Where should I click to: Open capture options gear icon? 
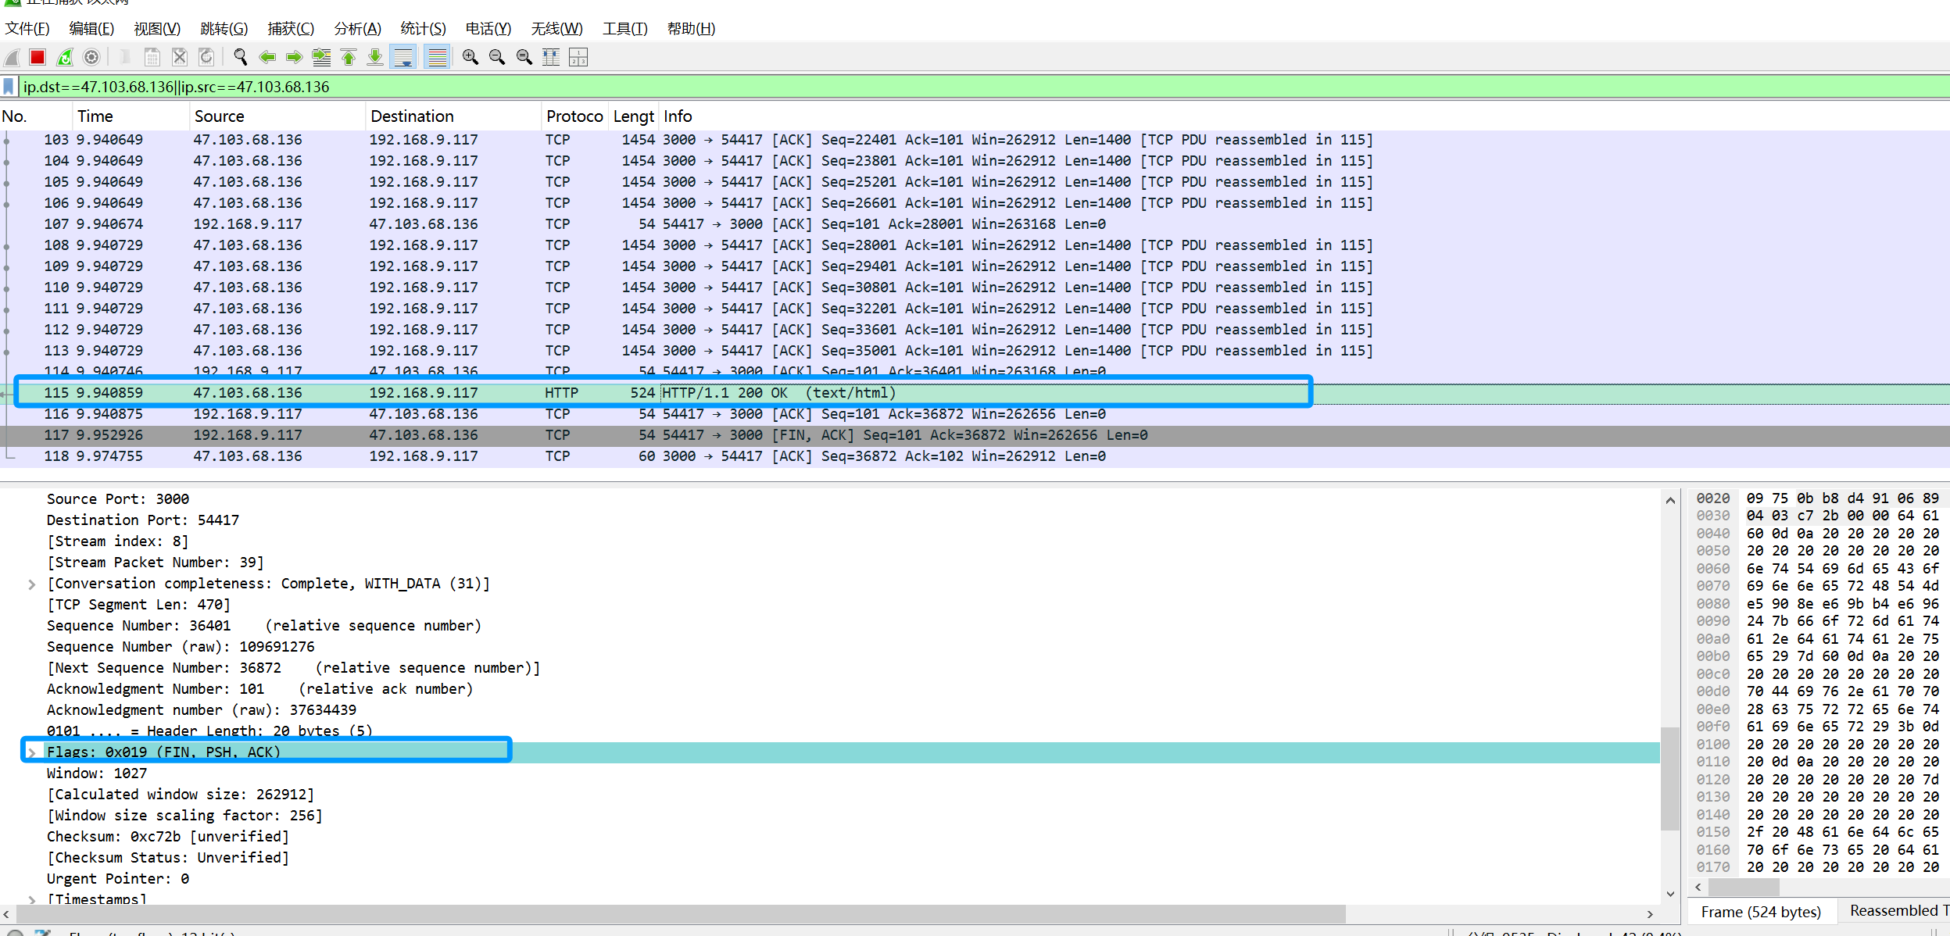[91, 57]
